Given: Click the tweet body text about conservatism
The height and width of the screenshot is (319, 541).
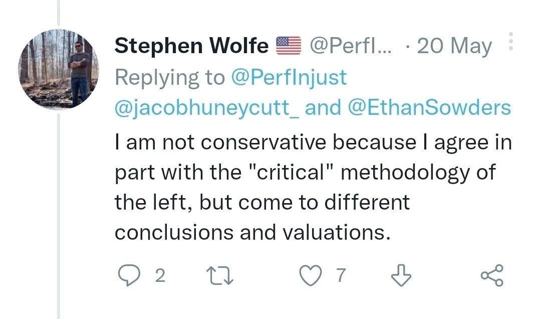Looking at the screenshot, I should pyautogui.click(x=313, y=187).
